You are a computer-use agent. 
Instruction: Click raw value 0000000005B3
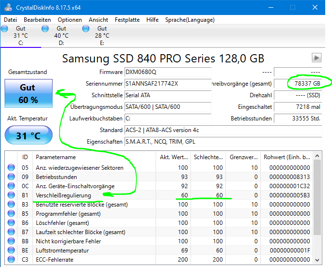(290, 195)
